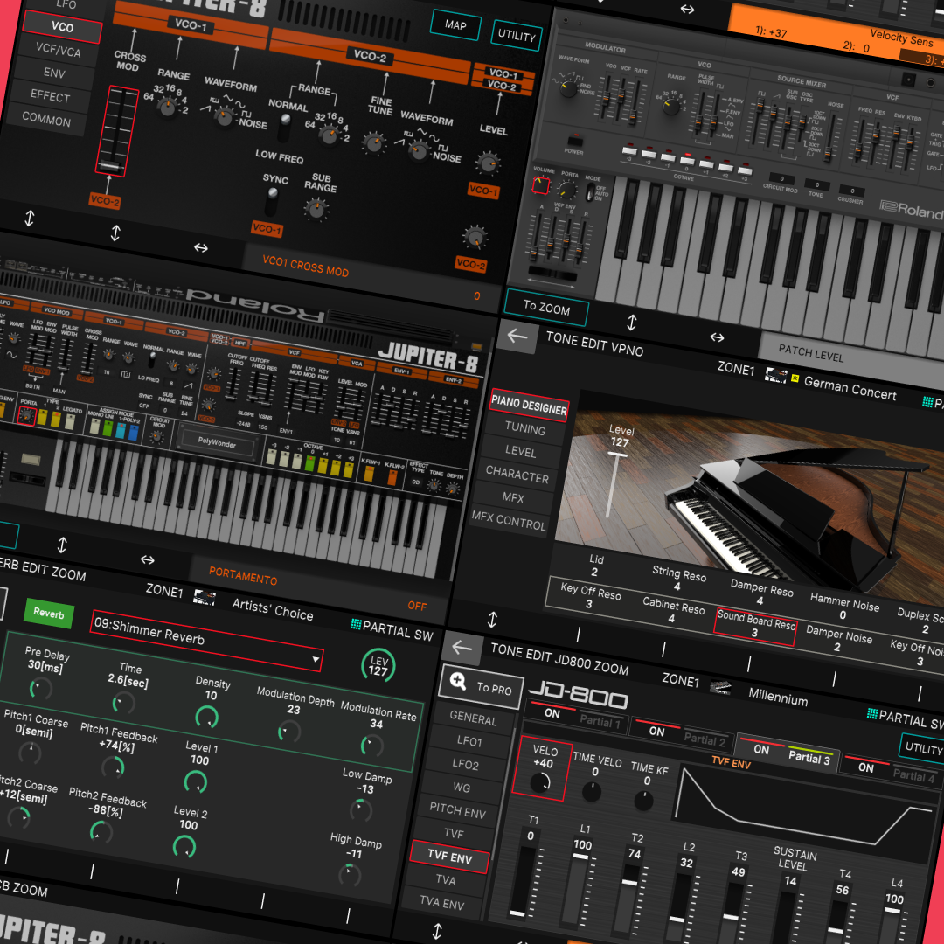Click the VCO-1 RANGE knob in the VCO zoom panel
944x944 pixels.
click(167, 108)
